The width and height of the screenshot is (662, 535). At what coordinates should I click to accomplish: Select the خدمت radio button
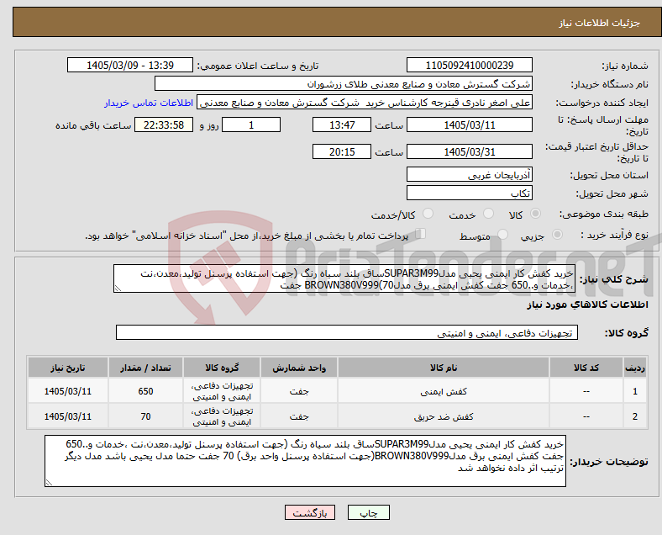pyautogui.click(x=488, y=214)
